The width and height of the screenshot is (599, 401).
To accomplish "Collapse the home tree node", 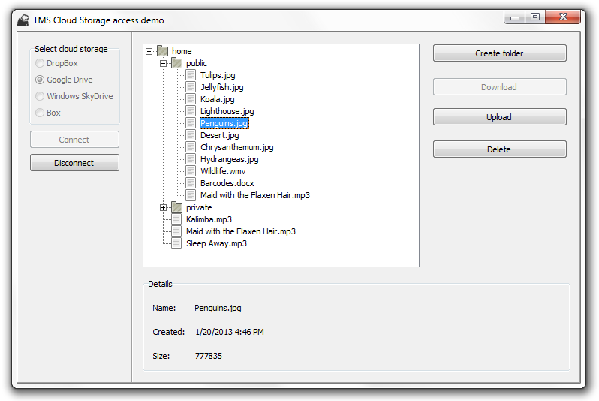I will coord(149,51).
